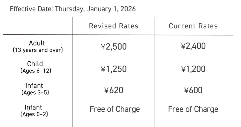241x127 pixels.
Task: Click the "(Ages 3–5)" age note
Action: pos(35,93)
